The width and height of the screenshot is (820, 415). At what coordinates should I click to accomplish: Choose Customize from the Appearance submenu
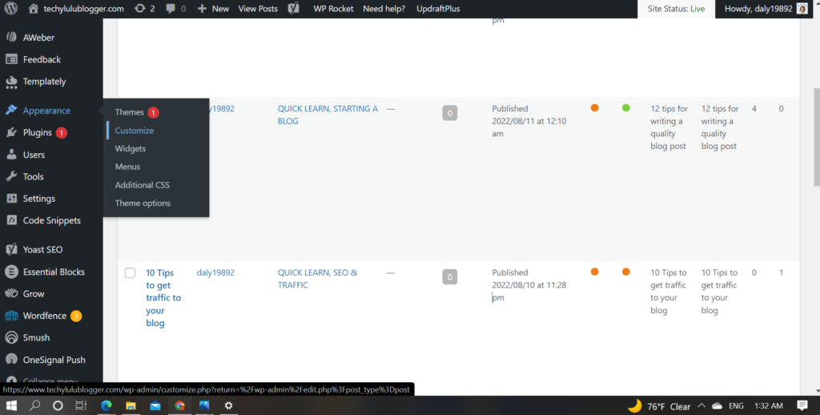click(135, 131)
